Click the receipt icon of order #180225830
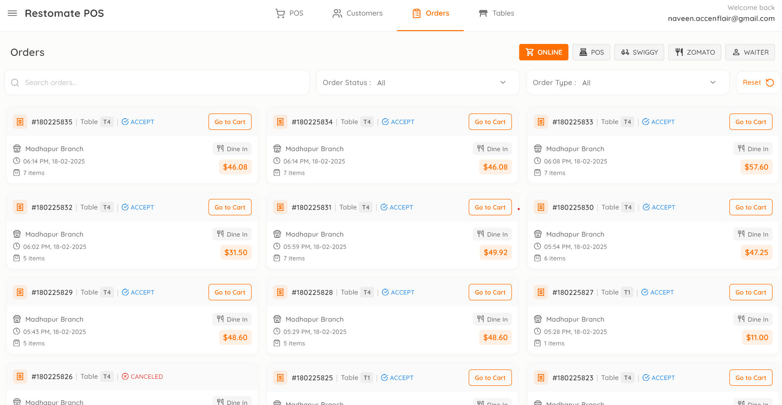Viewport: 782px width, 405px height. tap(541, 207)
